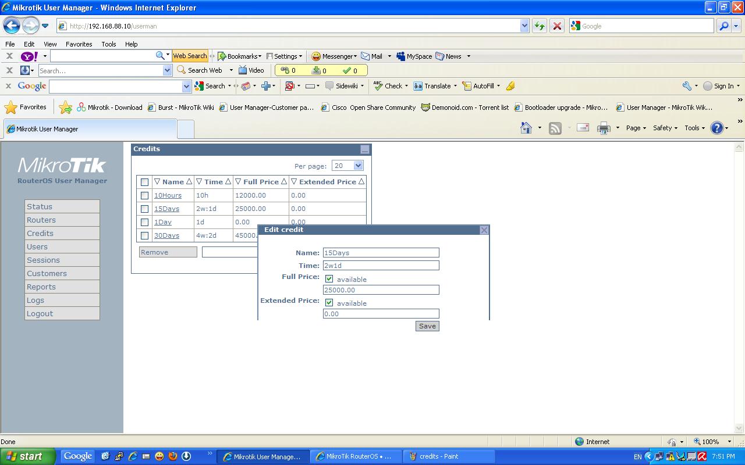Click the magnifier beside the Google search box

click(723, 26)
